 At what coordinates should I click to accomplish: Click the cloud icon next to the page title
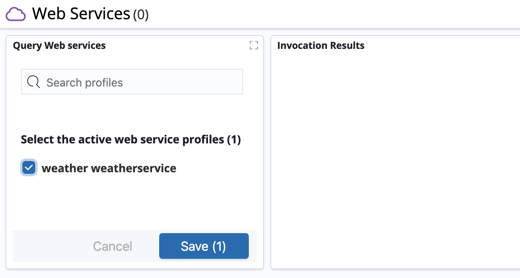click(15, 14)
